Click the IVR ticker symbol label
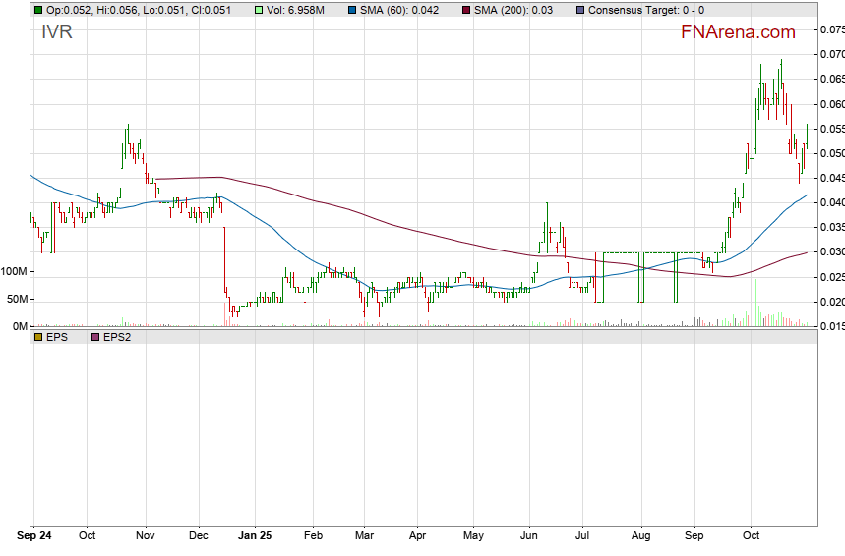 tap(56, 32)
